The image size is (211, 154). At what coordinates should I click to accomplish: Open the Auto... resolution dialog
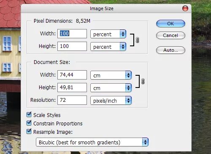point(170,50)
